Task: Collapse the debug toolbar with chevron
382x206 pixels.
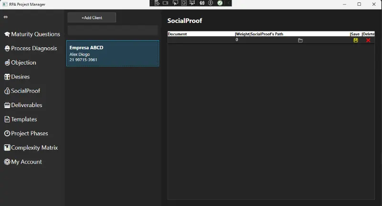Action: coord(229,3)
